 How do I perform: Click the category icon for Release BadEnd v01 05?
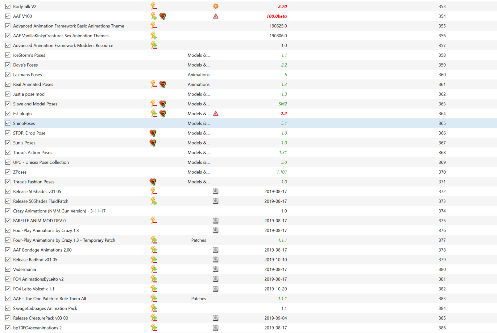[x=216, y=259]
